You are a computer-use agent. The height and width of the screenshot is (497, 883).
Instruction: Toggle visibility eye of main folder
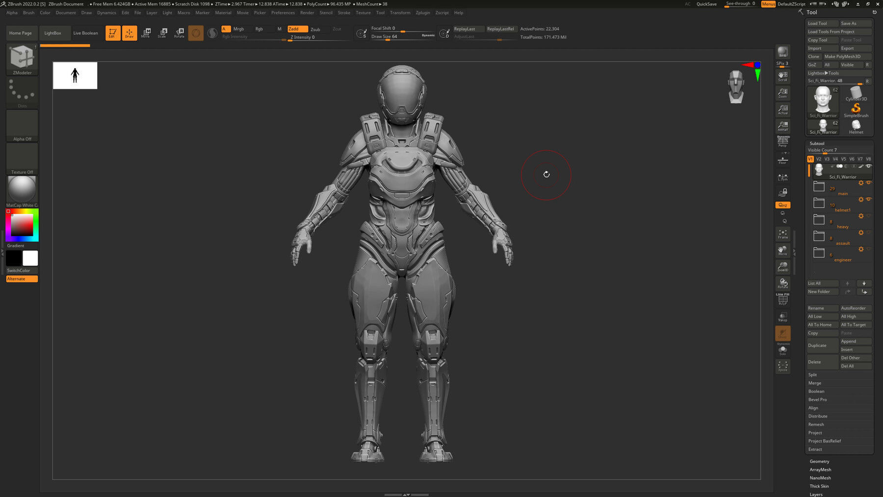[868, 183]
